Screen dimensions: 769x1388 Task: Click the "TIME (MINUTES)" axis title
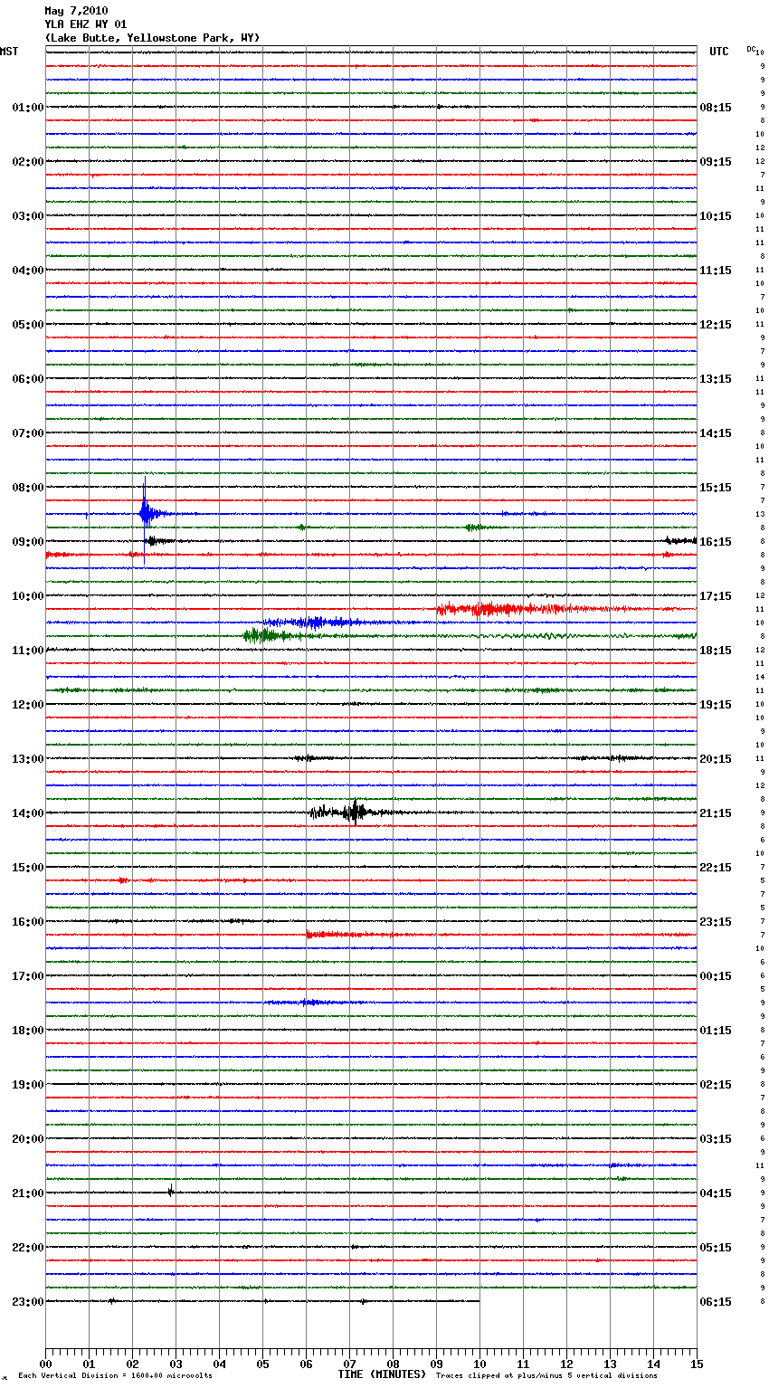tap(382, 1374)
